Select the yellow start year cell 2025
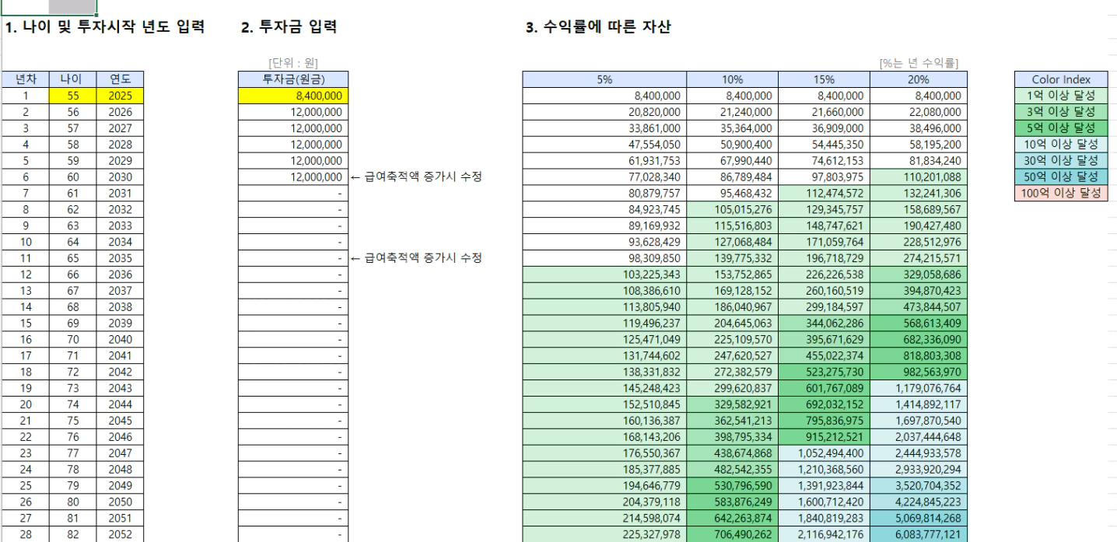Viewport: 1117px width, 542px height. (120, 96)
